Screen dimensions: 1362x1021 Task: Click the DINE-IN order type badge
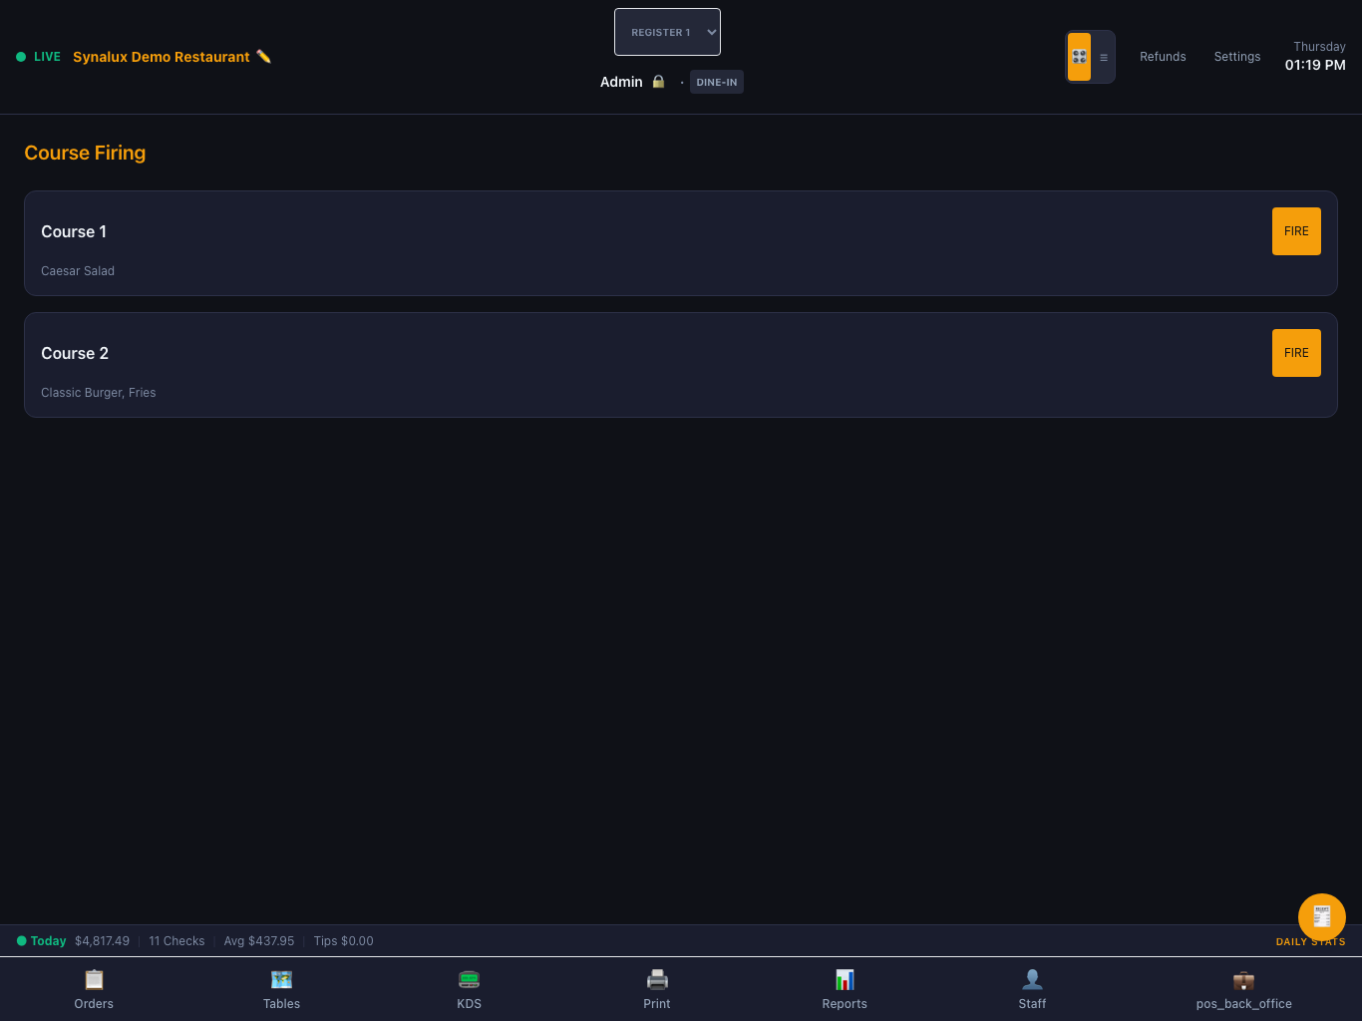(x=717, y=82)
